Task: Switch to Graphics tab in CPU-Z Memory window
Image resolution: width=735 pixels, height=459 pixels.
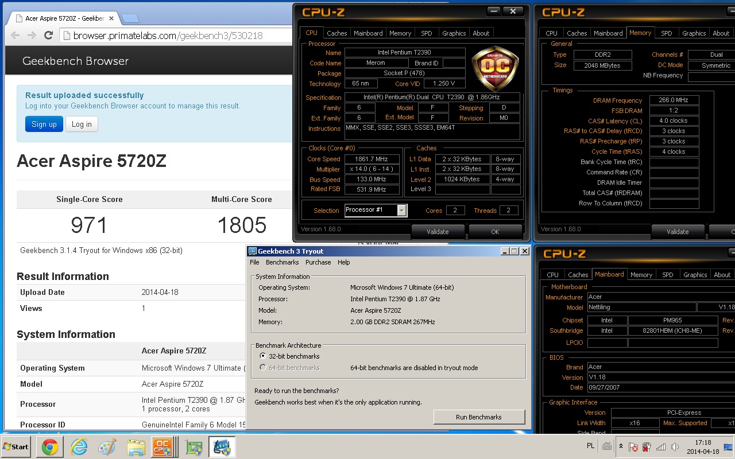Action: [694, 33]
